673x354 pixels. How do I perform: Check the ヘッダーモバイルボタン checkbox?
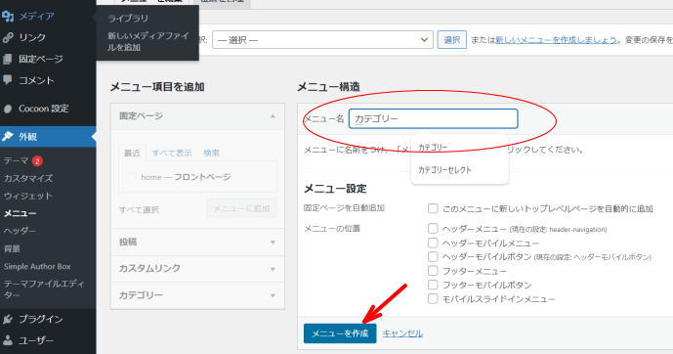[x=433, y=256]
